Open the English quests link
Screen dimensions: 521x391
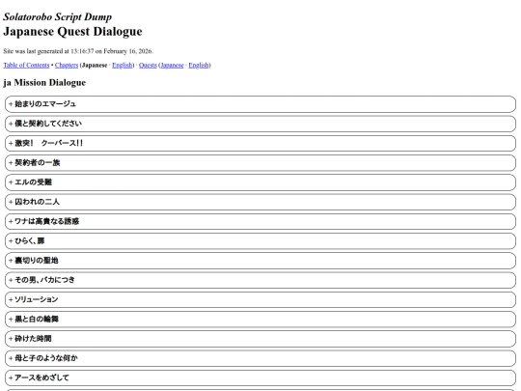coord(199,66)
